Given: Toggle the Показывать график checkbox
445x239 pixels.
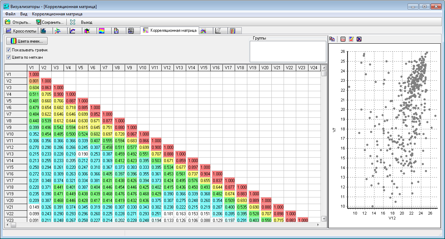Looking at the screenshot, I should pos(27,50).
